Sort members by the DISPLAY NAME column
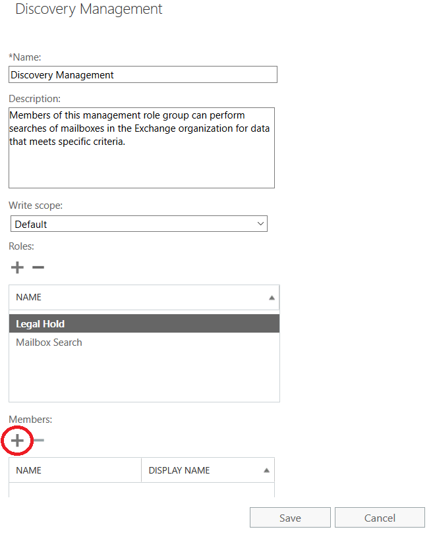433x548 pixels. pyautogui.click(x=179, y=470)
